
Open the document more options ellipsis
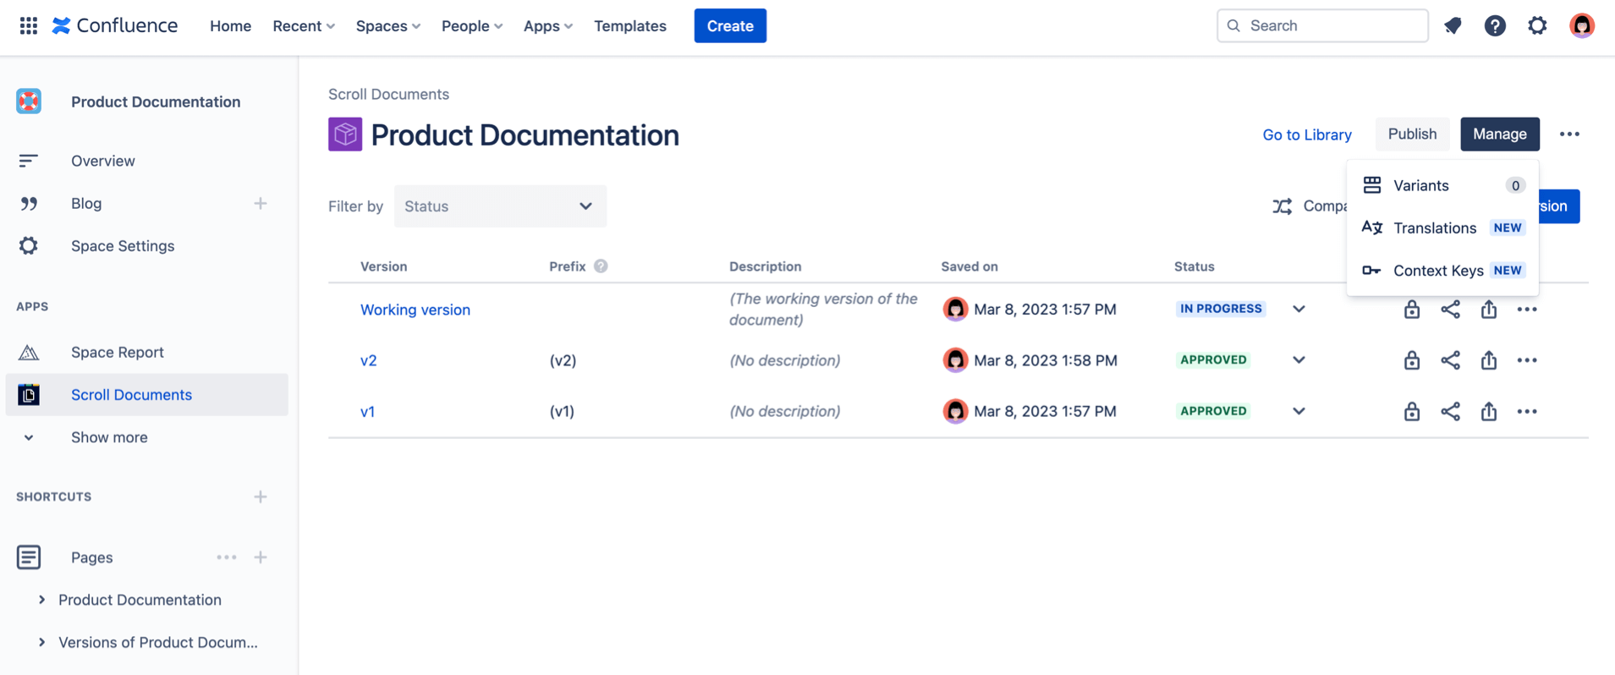click(x=1569, y=134)
